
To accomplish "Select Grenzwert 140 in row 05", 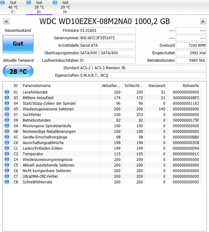I will click(162, 109).
